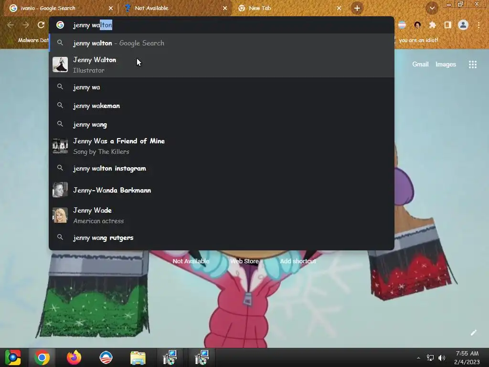489x367 pixels.
Task: Open the Google apps grid
Action: [473, 65]
